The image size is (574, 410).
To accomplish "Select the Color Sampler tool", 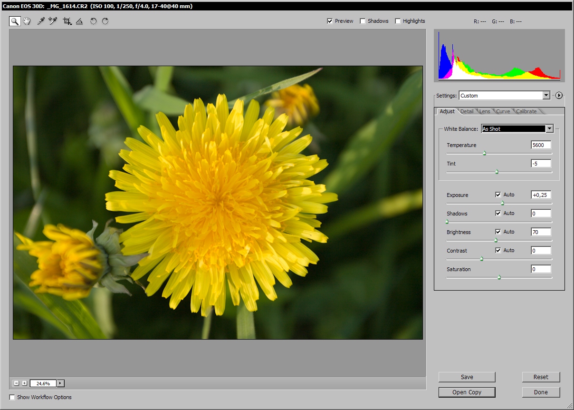I will click(x=53, y=21).
